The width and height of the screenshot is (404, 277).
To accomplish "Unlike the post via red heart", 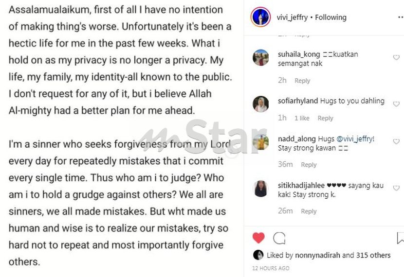I will (258, 238).
